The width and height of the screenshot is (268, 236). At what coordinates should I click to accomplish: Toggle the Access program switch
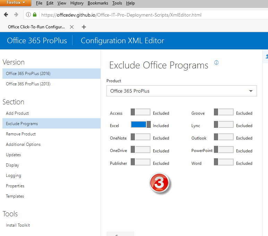click(x=140, y=112)
